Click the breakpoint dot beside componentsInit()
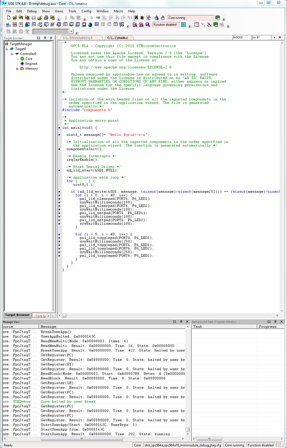Image resolution: width=287 pixels, height=448 pixels. (59, 149)
